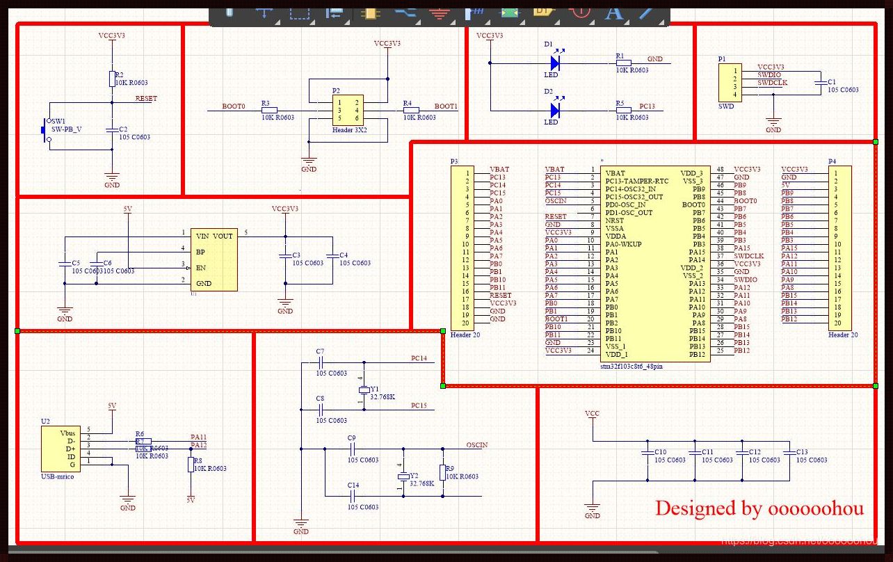893x562 pixels.
Task: Select the Y2 crystal symbol
Action: pos(403,476)
